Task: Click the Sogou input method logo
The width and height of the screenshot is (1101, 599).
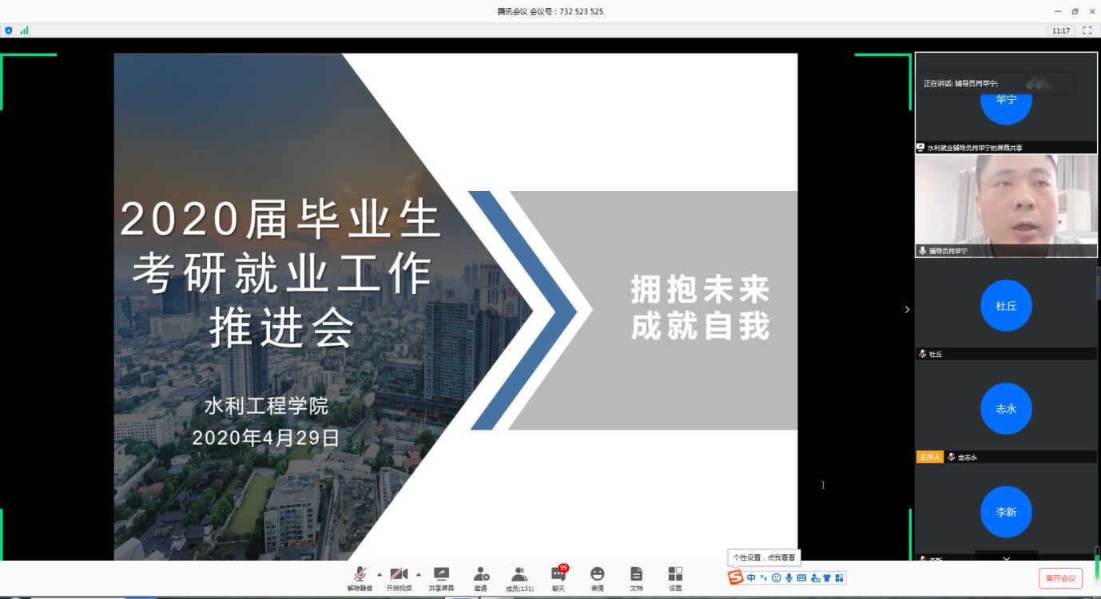Action: [737, 577]
